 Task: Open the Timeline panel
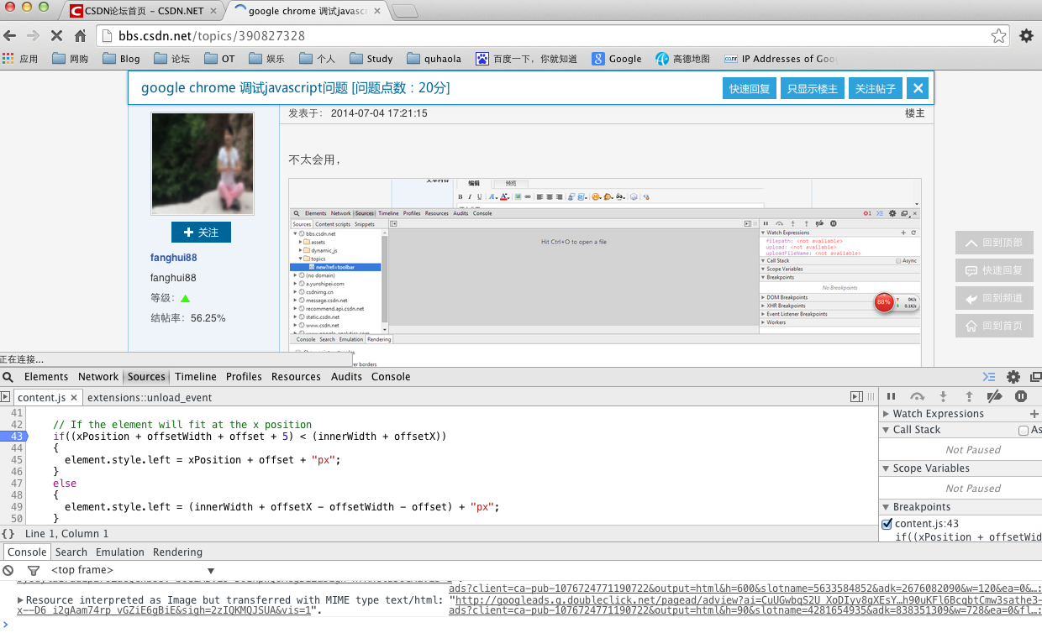[196, 377]
